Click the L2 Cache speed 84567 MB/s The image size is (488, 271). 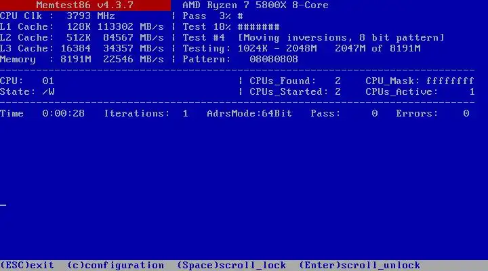pyautogui.click(x=134, y=38)
